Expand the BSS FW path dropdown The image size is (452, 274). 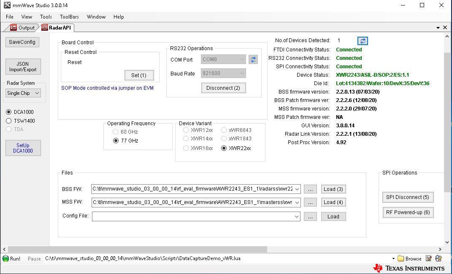(x=297, y=189)
